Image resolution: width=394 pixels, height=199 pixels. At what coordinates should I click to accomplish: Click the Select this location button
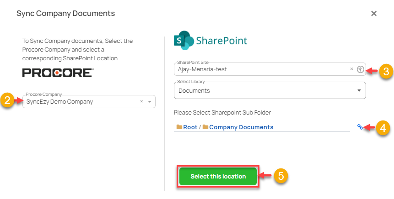point(218,177)
